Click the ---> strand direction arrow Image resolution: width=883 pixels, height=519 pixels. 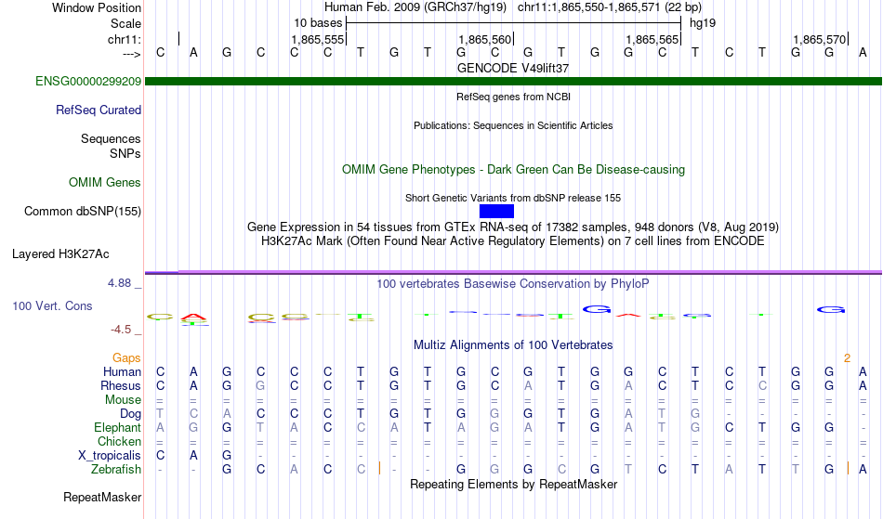[x=131, y=54]
